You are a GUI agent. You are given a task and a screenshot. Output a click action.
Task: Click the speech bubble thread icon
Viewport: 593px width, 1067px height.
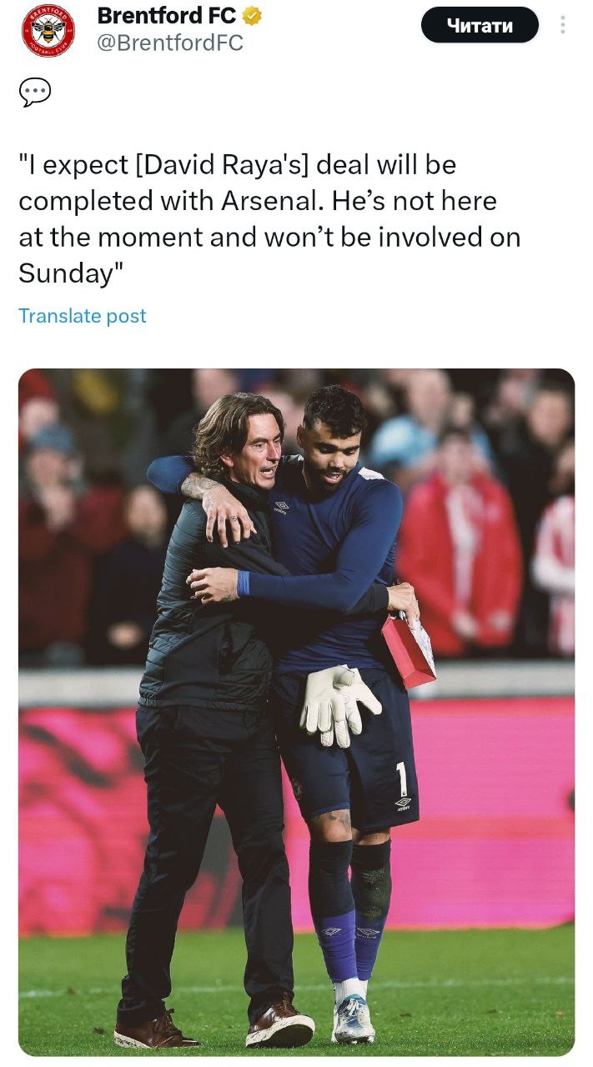pos(35,93)
